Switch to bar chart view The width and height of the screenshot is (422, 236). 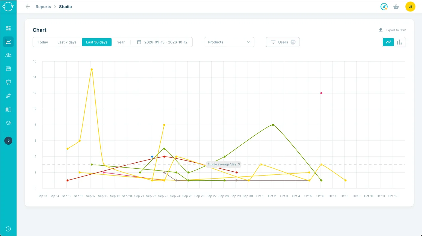pos(399,42)
